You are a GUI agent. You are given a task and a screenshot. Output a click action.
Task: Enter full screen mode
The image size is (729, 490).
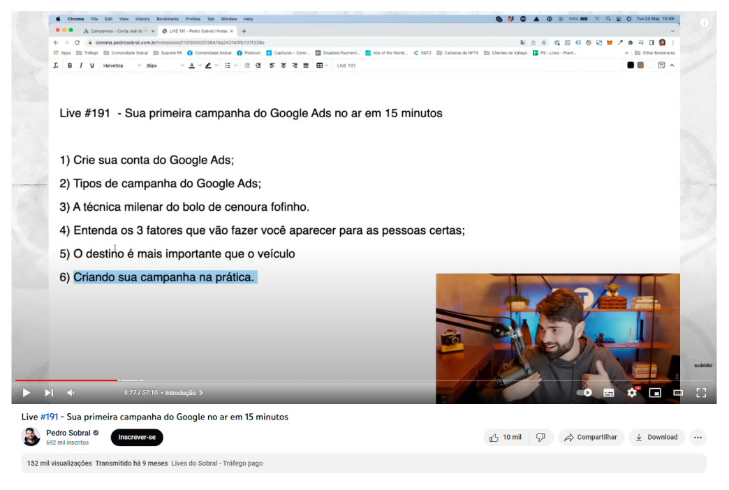(x=701, y=393)
